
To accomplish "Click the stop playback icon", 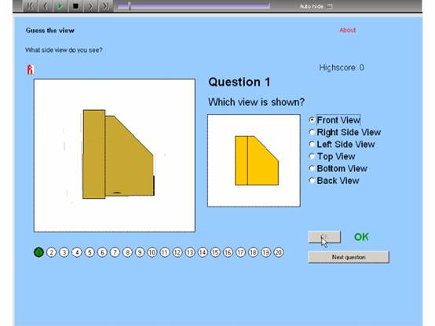I will point(75,5).
